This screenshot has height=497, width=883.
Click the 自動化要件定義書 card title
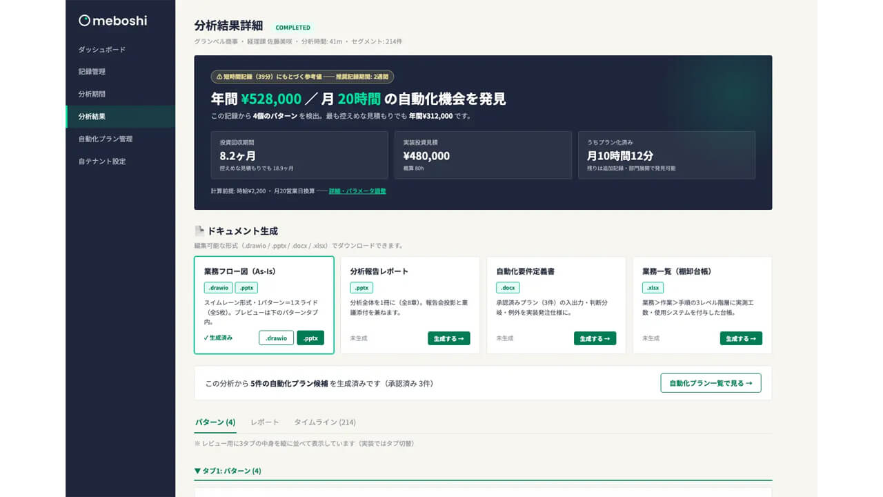pyautogui.click(x=525, y=271)
